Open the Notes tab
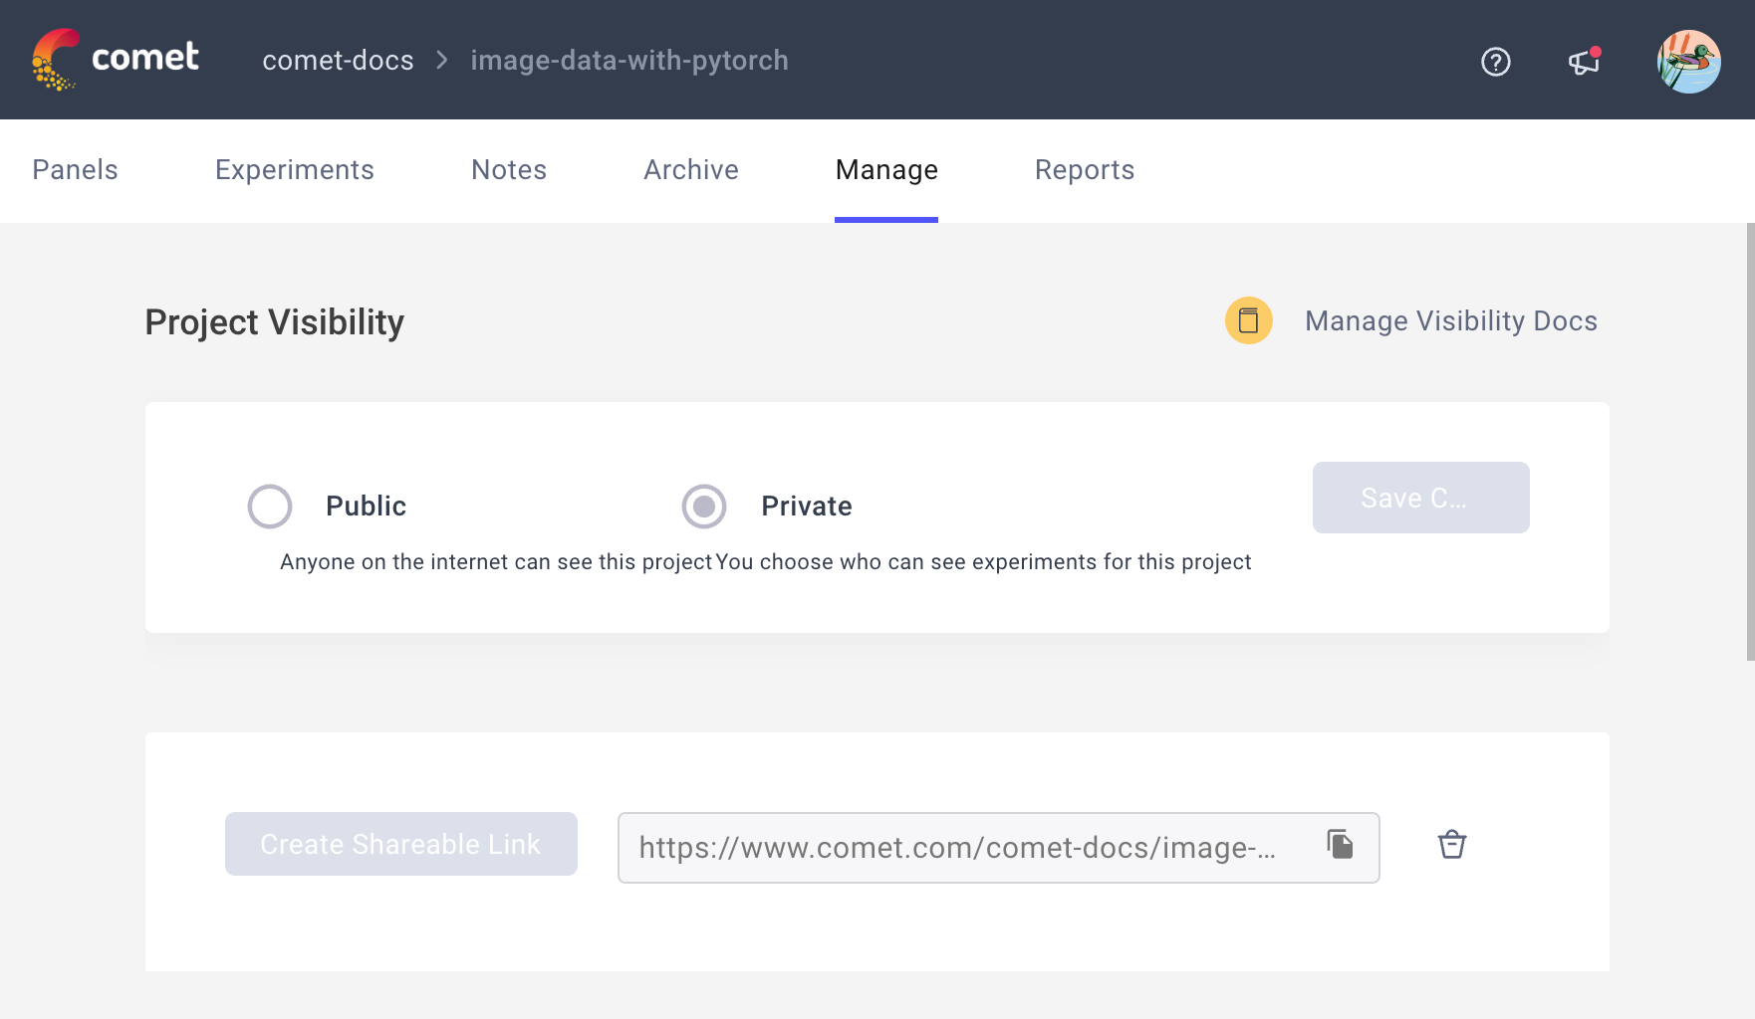Screen dimensions: 1755x1019 click(508, 169)
